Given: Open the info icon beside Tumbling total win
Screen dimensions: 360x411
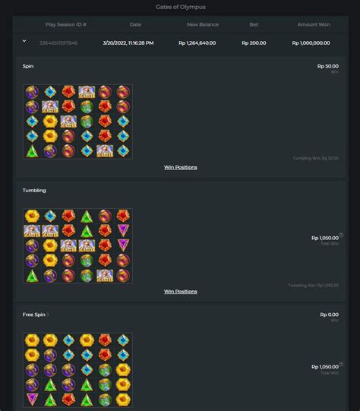Looking at the screenshot, I should [x=341, y=235].
